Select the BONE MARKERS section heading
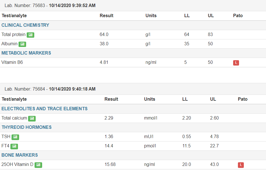 click(x=20, y=155)
